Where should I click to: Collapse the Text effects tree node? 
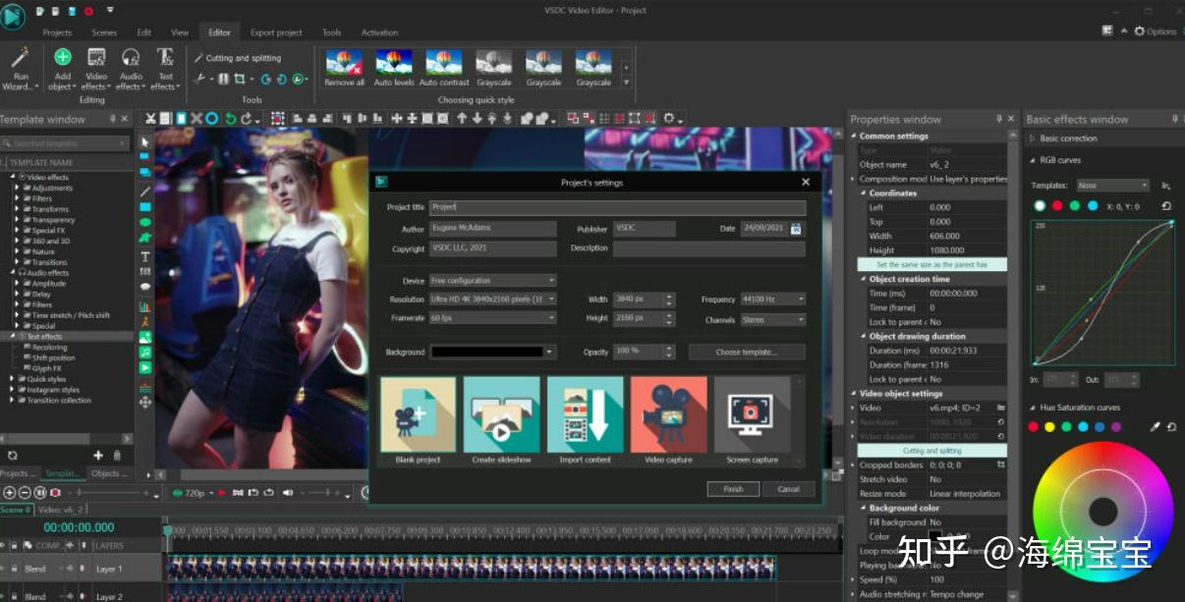(14, 337)
